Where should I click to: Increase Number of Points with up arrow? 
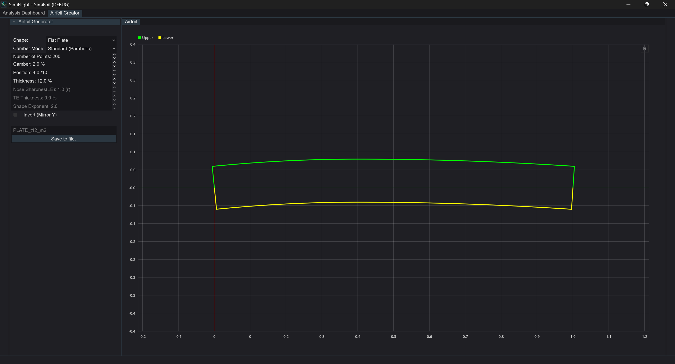114,54
